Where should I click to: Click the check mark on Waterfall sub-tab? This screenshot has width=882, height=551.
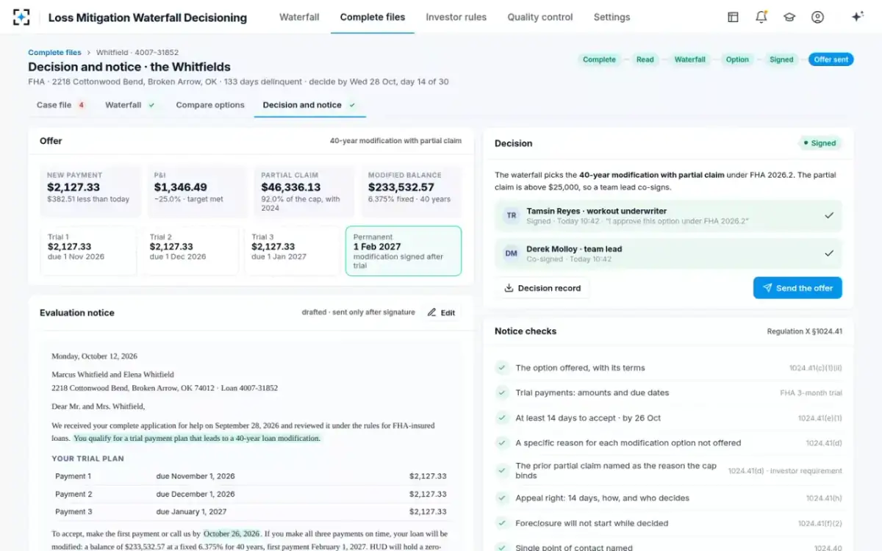151,105
